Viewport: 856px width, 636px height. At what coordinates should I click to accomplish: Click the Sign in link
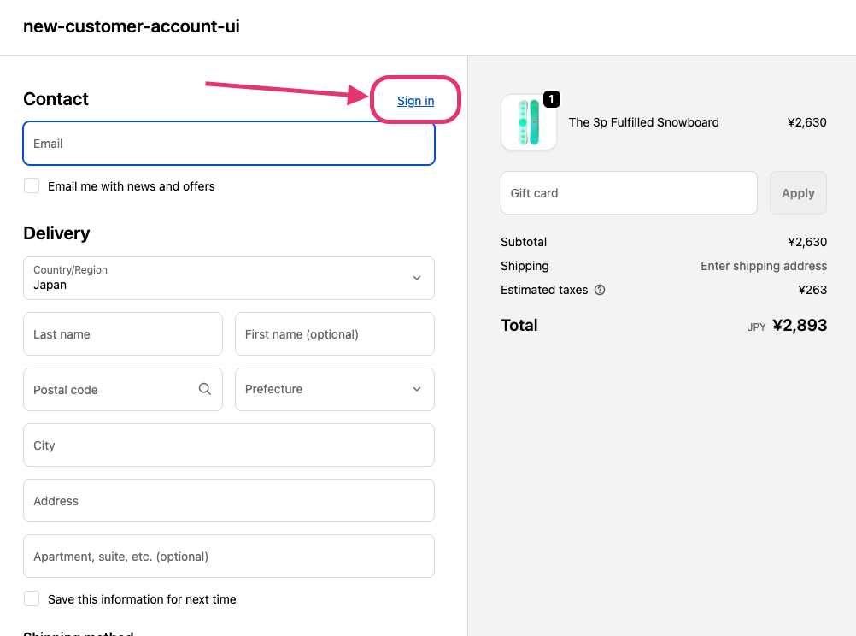pyautogui.click(x=415, y=101)
